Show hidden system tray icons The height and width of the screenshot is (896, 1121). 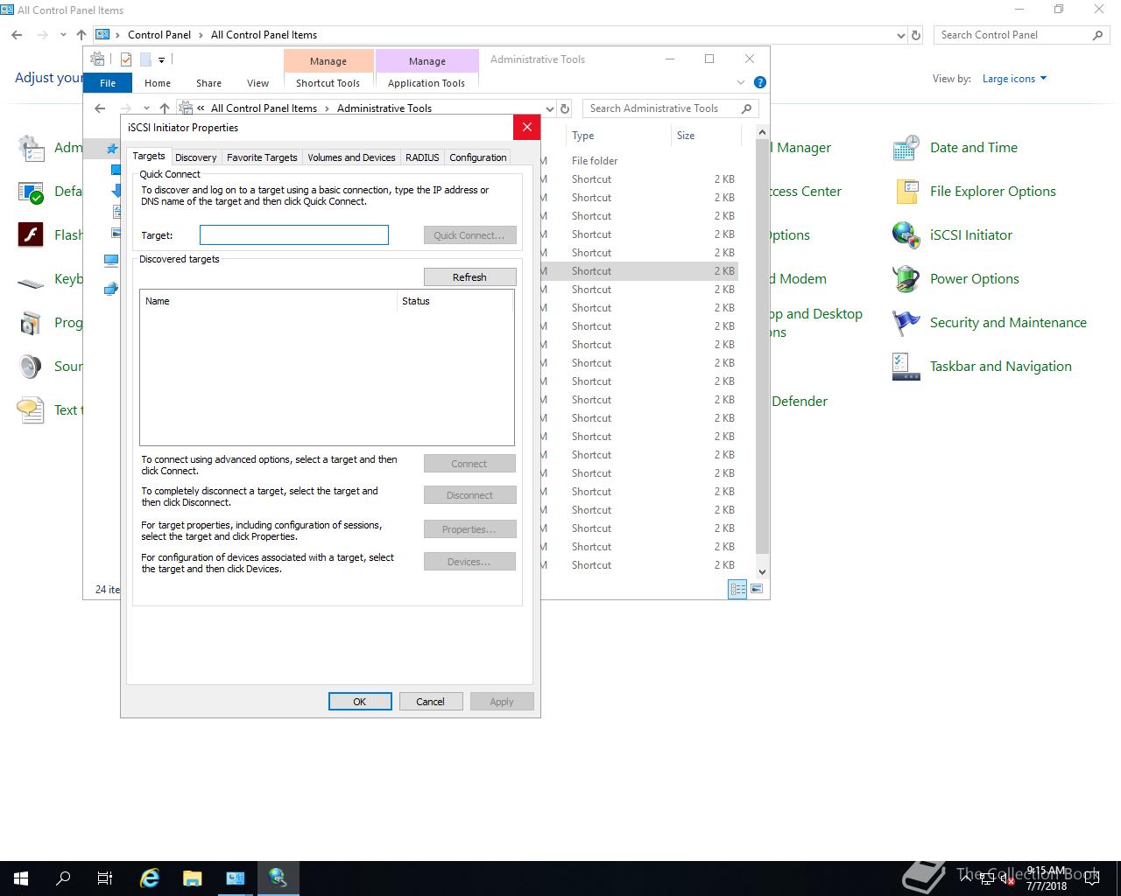965,878
